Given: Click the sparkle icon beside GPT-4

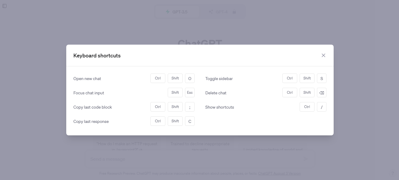Looking at the screenshot, I should [x=211, y=12].
